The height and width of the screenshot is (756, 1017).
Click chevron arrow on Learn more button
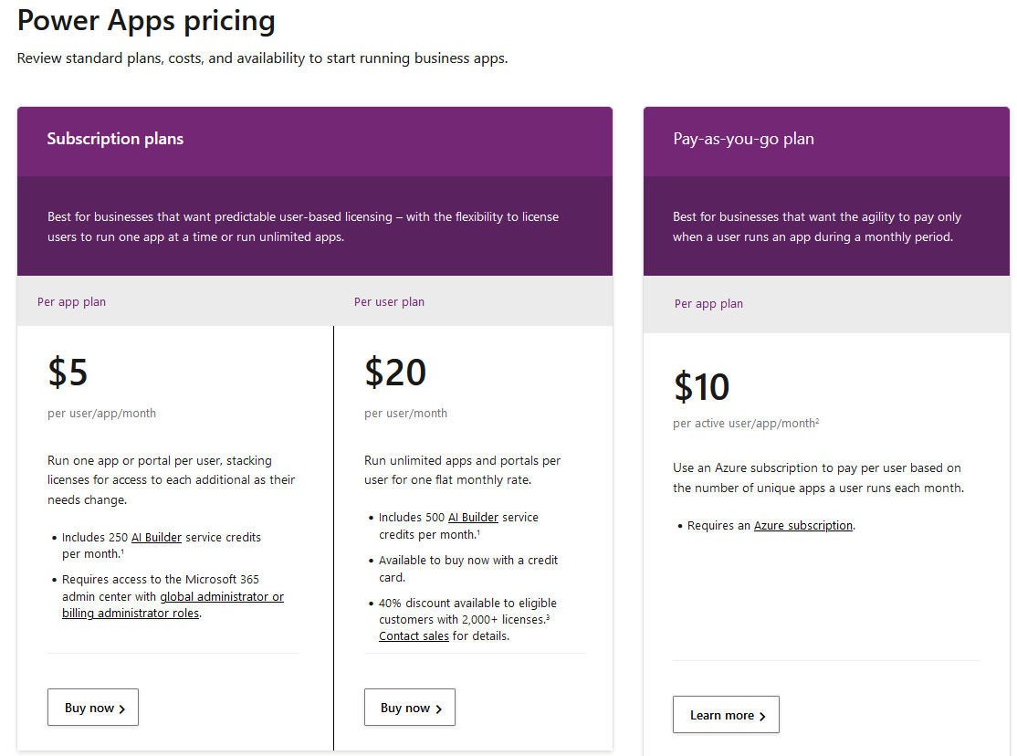click(x=762, y=716)
